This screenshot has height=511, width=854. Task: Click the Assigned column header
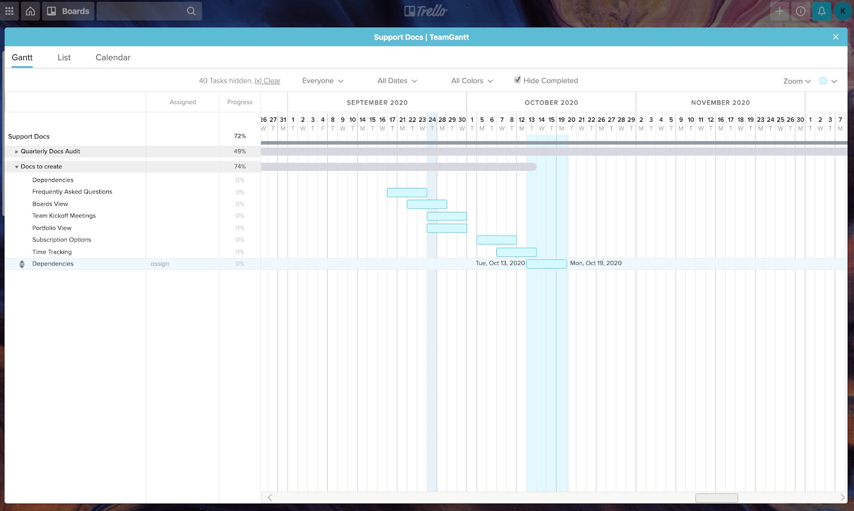pos(183,102)
